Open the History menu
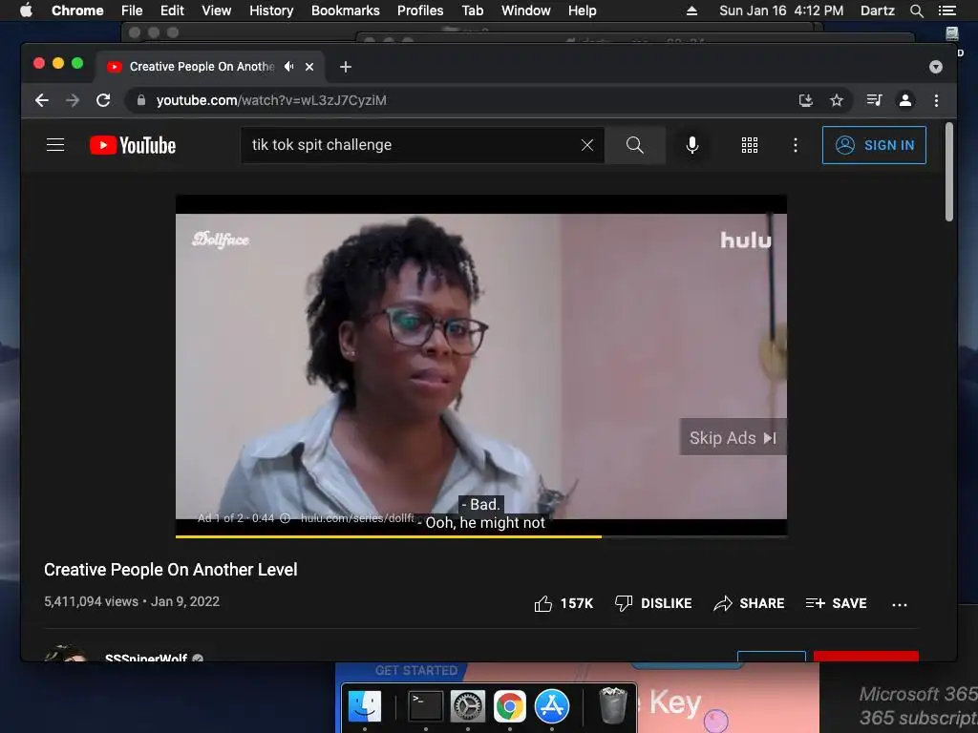Image resolution: width=978 pixels, height=733 pixels. [271, 10]
